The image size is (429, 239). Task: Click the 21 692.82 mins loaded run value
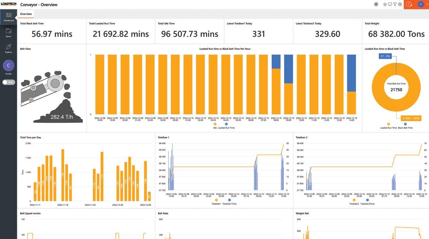(121, 34)
